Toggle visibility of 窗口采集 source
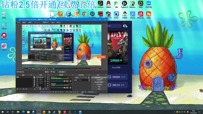203x114 pixels. pos(45,87)
